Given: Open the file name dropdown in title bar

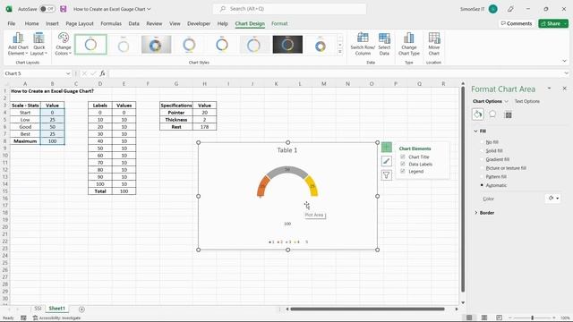Looking at the screenshot, I should coord(149,9).
